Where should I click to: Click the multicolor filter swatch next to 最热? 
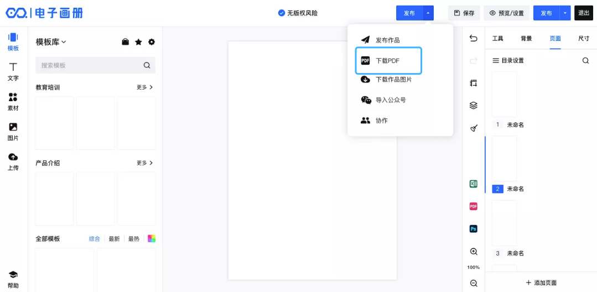[152, 239]
